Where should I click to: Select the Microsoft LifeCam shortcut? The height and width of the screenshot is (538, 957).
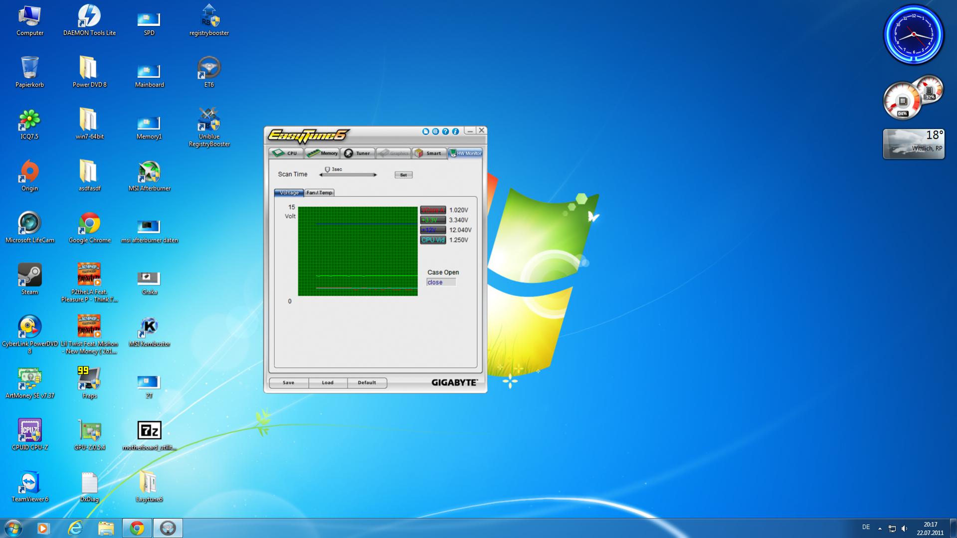30,228
